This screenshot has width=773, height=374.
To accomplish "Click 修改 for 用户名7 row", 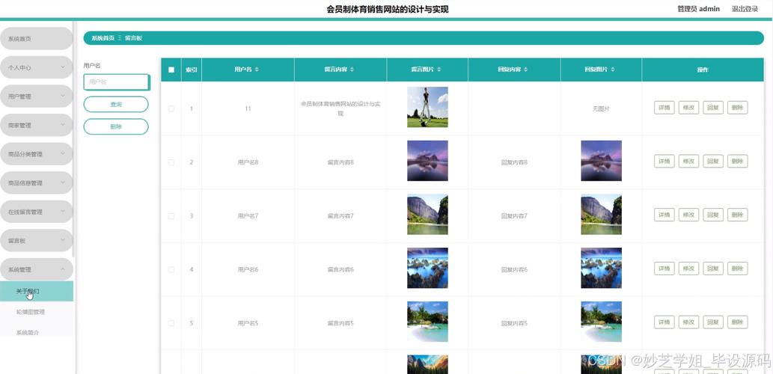I will pos(688,215).
